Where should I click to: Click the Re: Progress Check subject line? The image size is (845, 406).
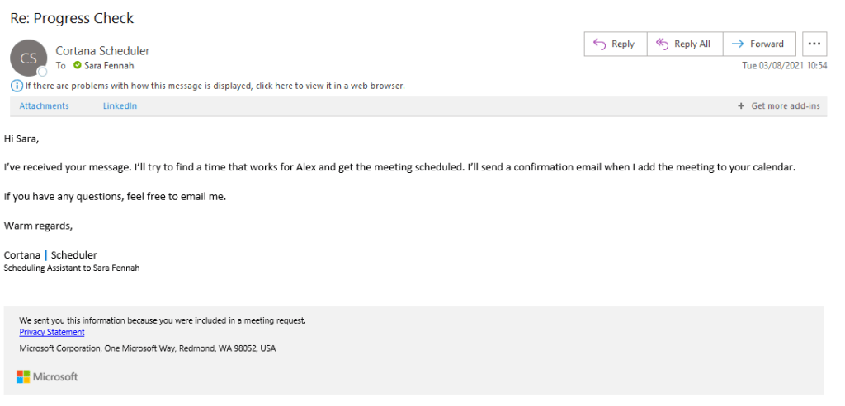click(x=72, y=18)
